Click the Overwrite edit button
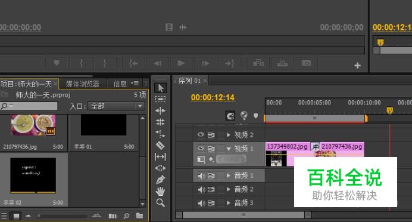The width and height of the screenshot is (412, 222). pos(282,63)
